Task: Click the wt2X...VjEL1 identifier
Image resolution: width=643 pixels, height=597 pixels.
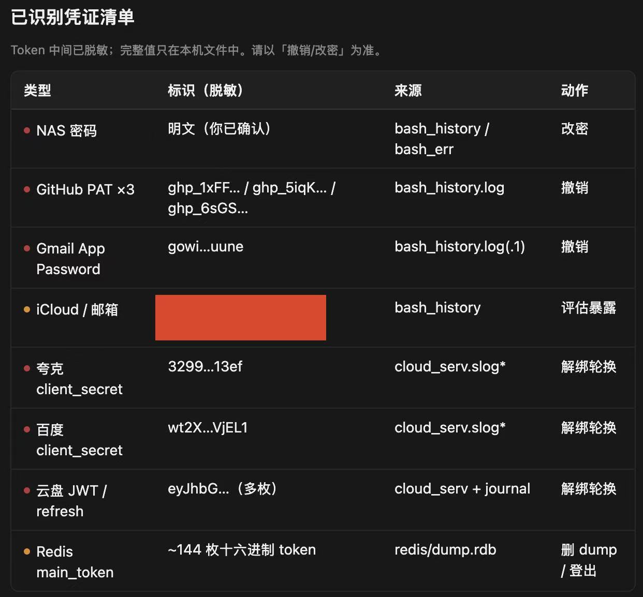Action: (x=208, y=427)
